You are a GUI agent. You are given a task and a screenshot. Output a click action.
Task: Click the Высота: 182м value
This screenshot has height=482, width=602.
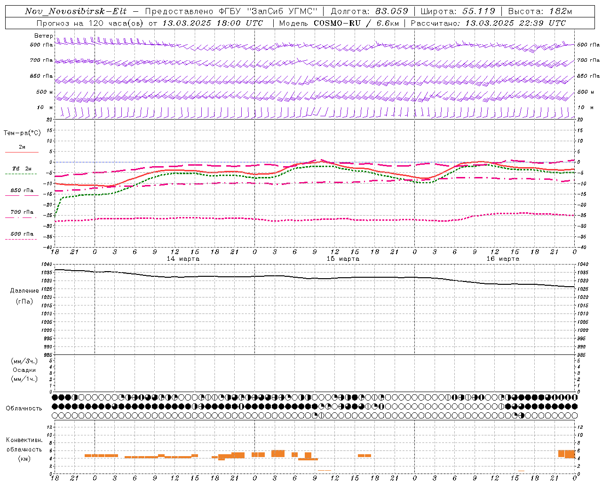pos(540,11)
